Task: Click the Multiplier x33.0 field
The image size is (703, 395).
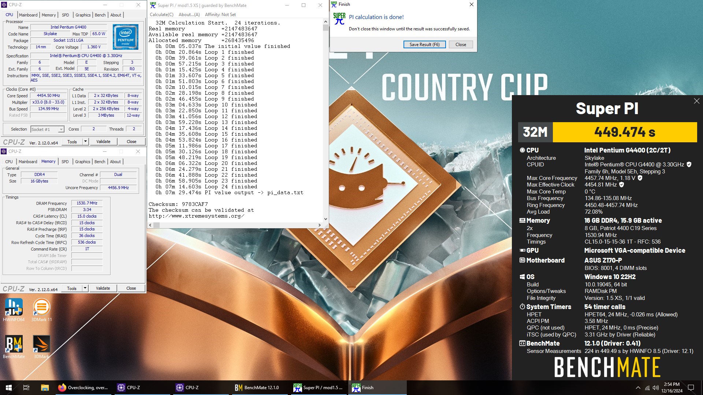Action: click(x=48, y=102)
